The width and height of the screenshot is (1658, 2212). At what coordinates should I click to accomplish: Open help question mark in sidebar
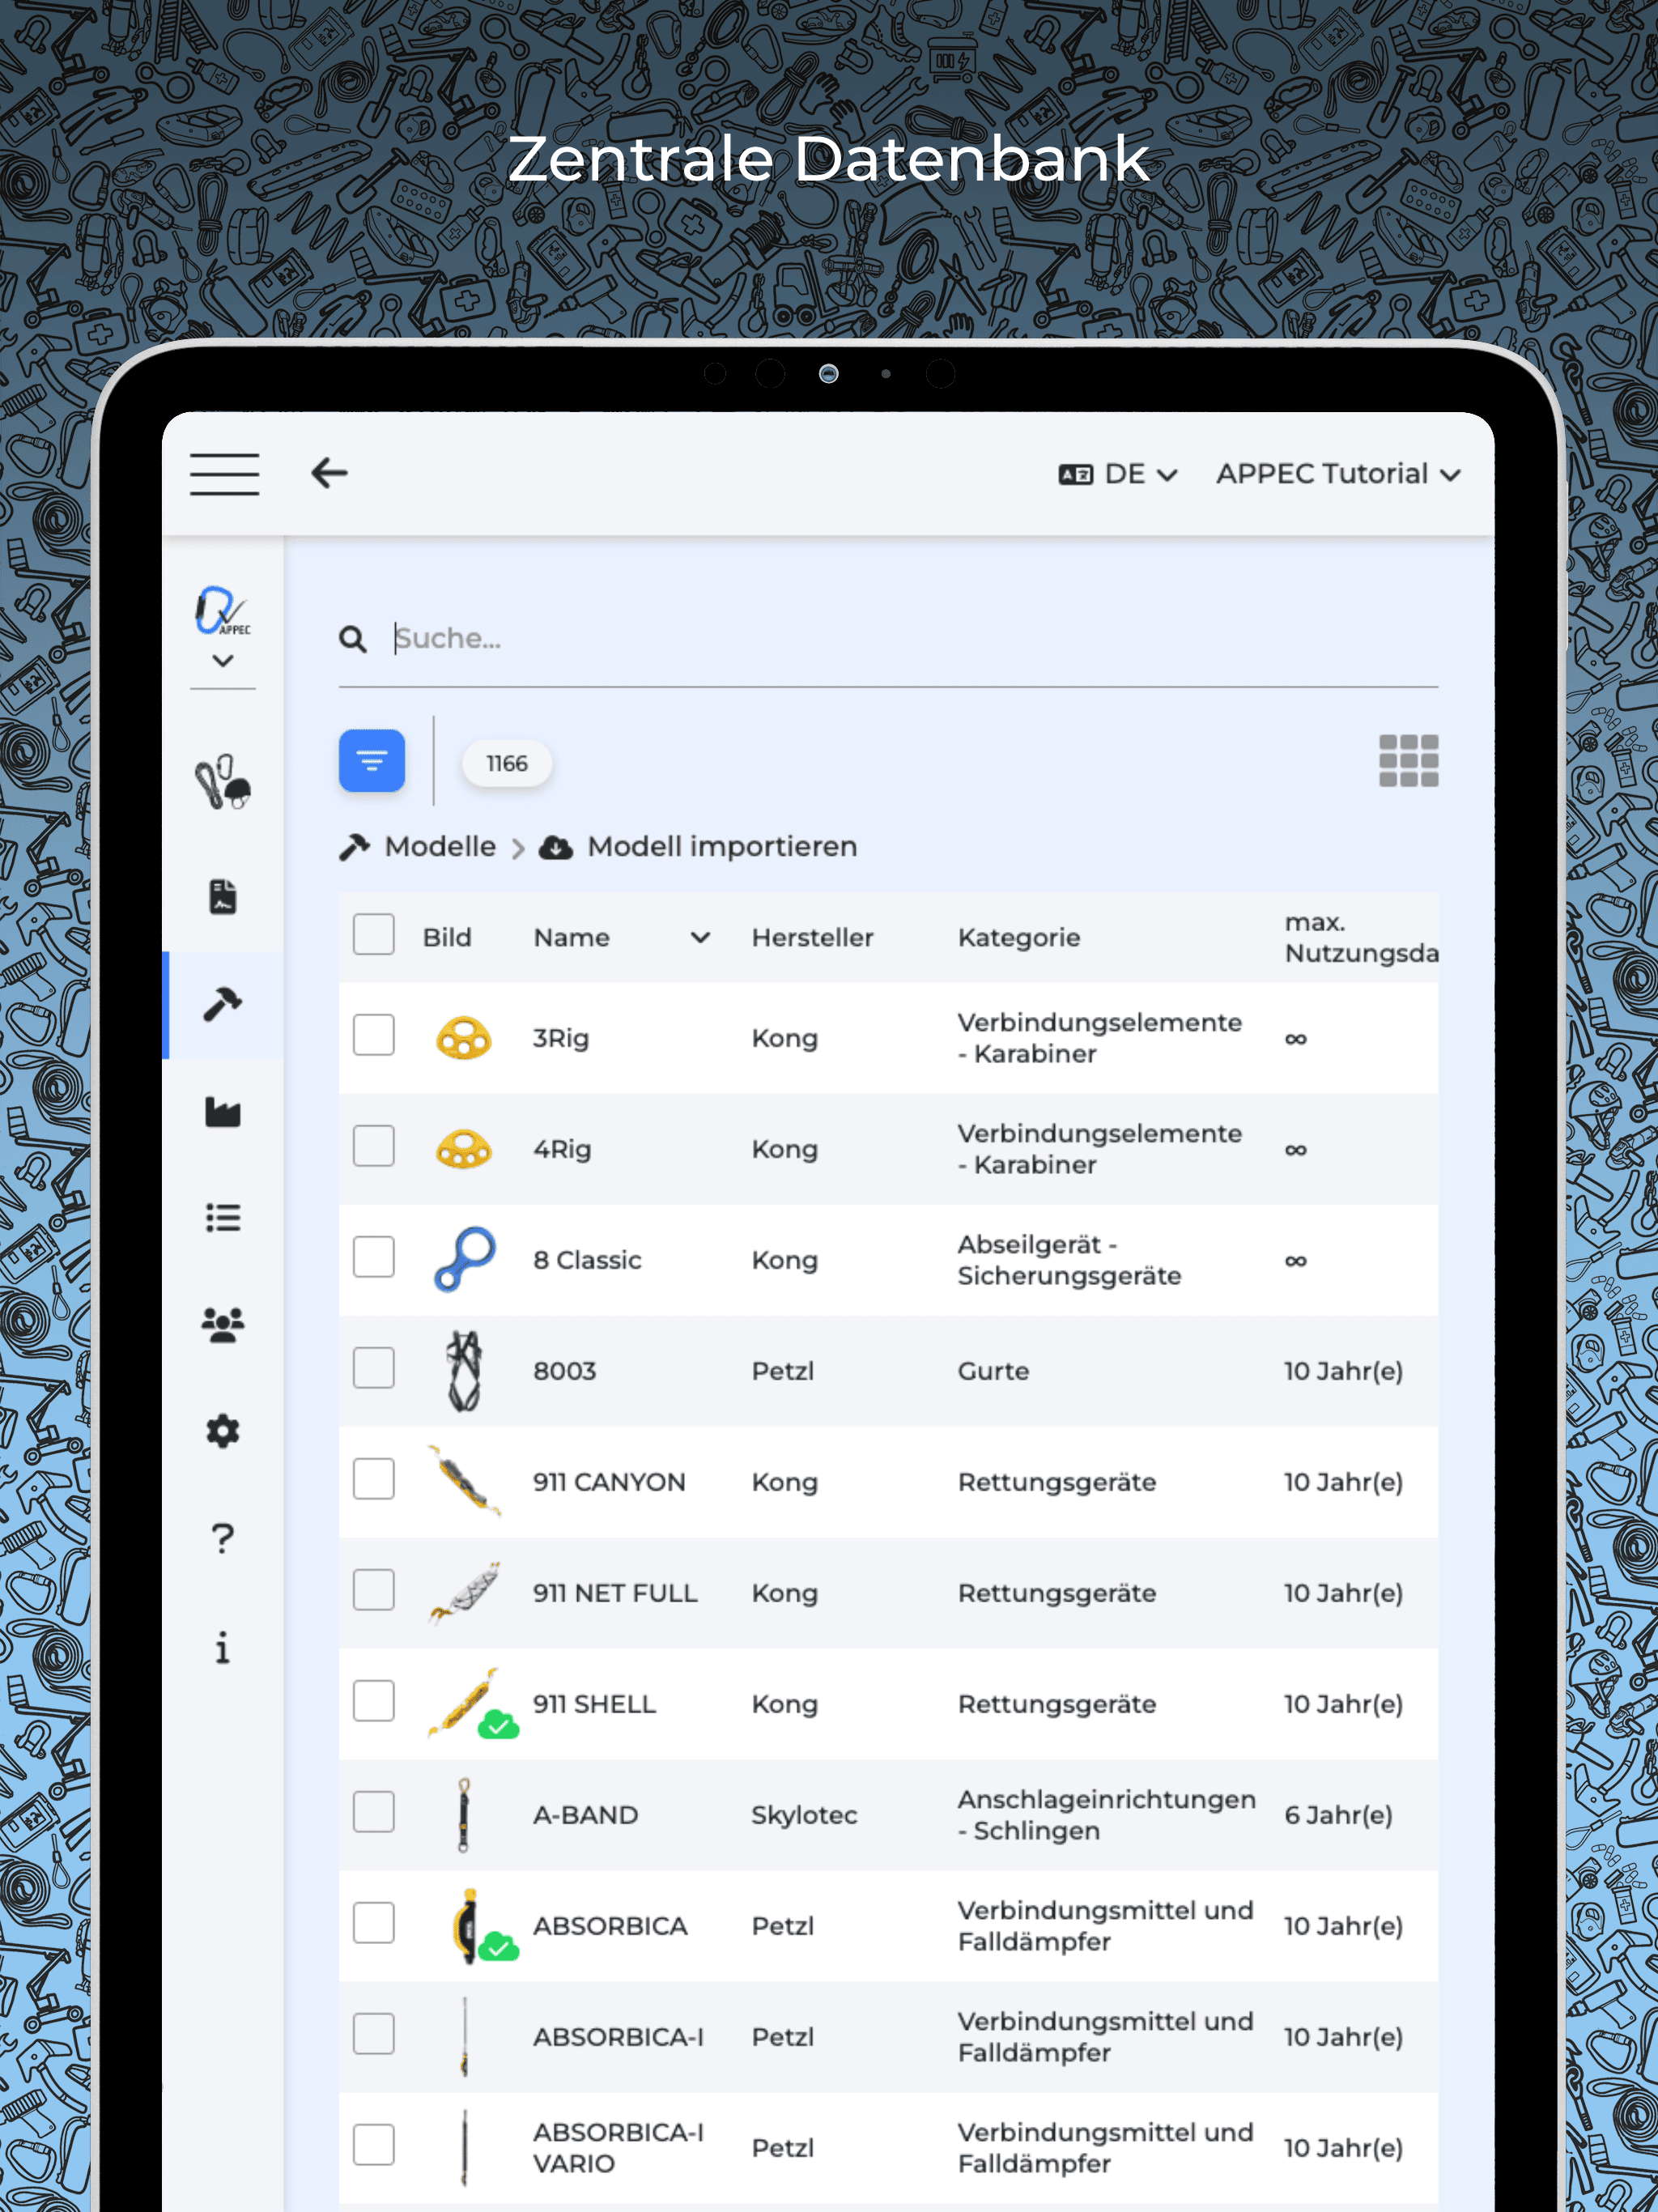(x=223, y=1538)
